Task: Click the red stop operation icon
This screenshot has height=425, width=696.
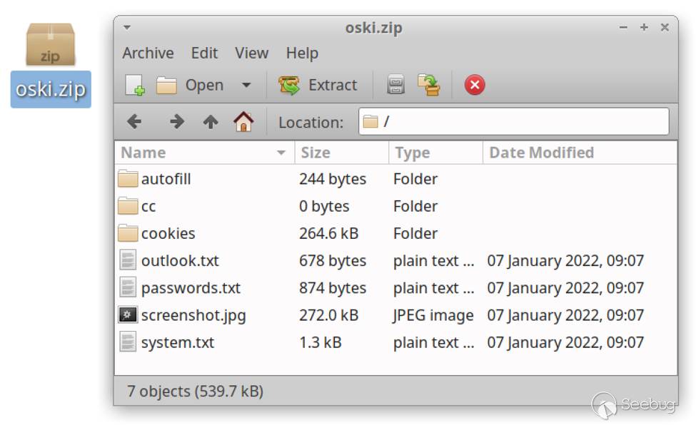Action: [475, 86]
